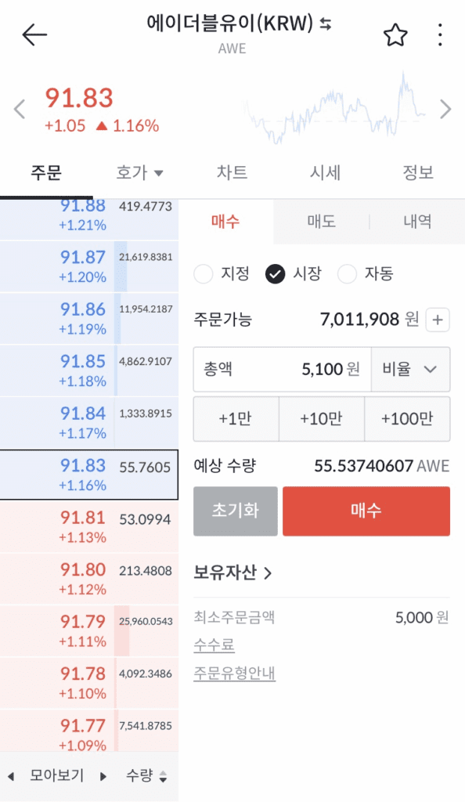
Task: Tap the swap currency icon beside KRW
Action: click(326, 23)
